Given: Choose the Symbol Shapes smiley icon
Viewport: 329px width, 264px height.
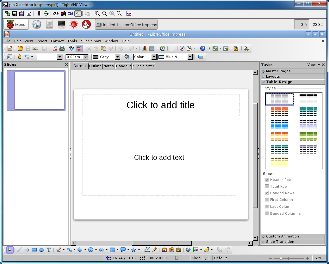Looking at the screenshot, I should point(91,250).
